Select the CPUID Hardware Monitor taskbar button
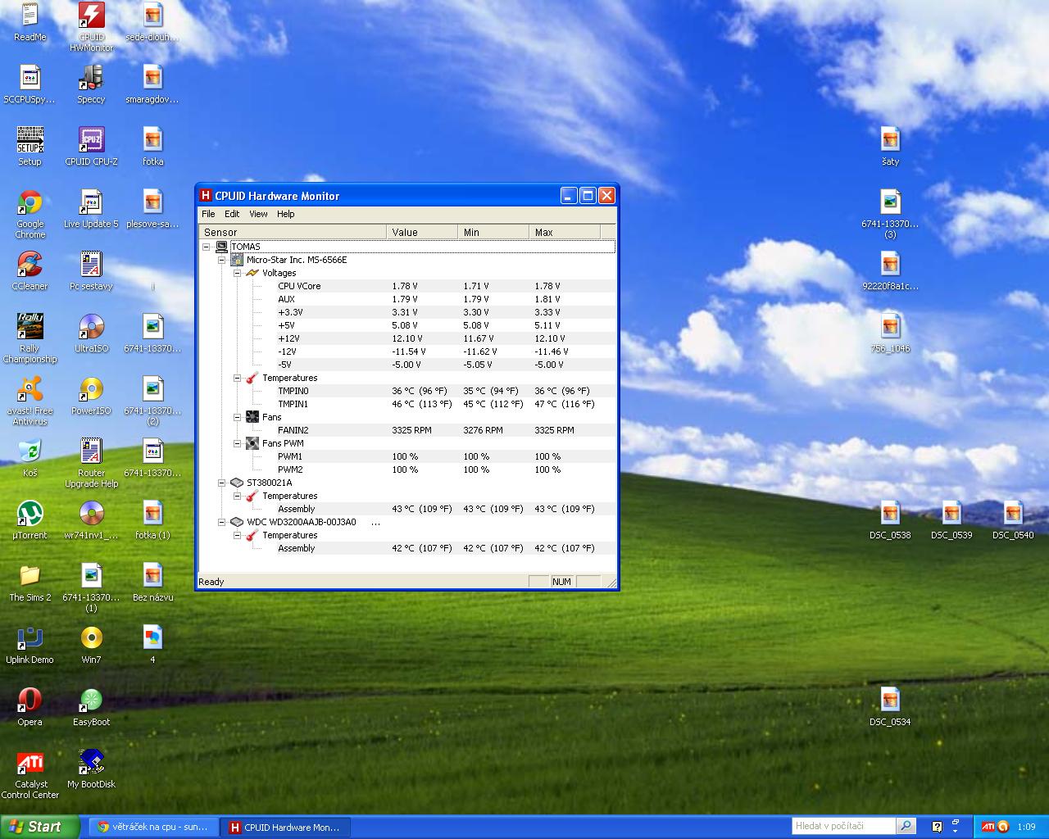The width and height of the screenshot is (1049, 839). [x=285, y=827]
